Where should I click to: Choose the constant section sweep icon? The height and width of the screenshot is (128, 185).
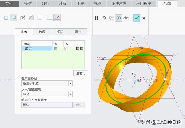pos(49,18)
